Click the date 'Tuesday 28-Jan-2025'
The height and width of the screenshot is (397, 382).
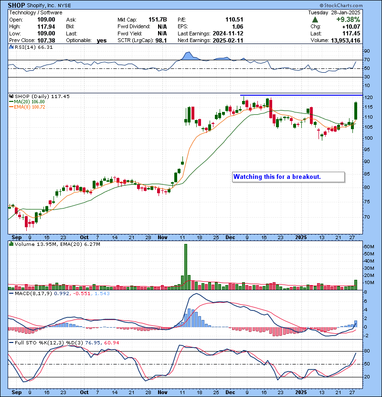334,12
